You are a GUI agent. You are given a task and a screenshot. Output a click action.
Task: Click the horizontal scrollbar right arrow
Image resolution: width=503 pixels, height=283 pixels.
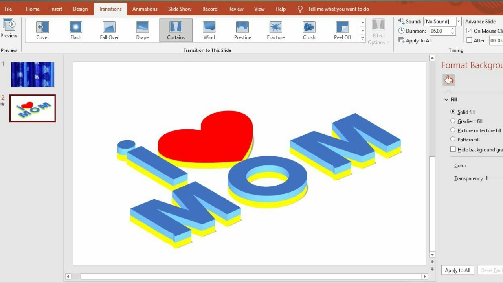[425, 277]
